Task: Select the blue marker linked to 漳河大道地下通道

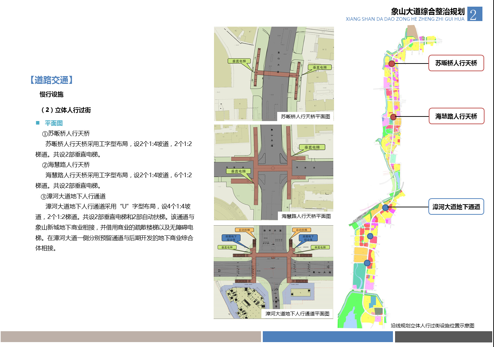Action: (385, 207)
